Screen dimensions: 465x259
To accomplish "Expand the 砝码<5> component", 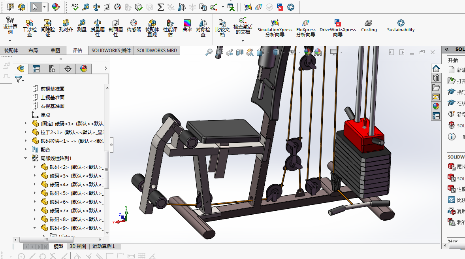I will (35, 193).
